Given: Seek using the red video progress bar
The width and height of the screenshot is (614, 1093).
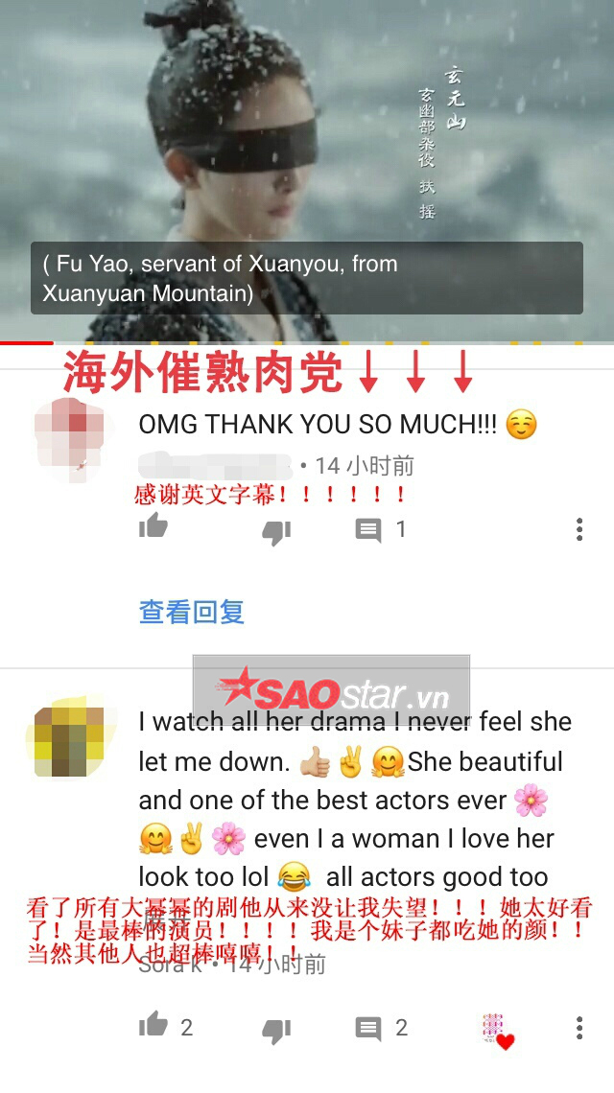Looking at the screenshot, I should 27,342.
